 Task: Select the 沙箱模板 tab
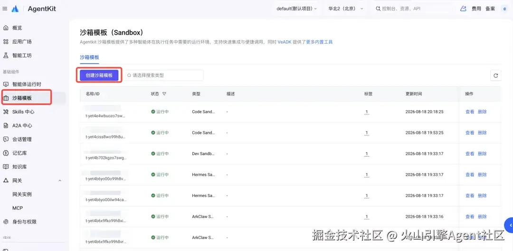(x=89, y=57)
